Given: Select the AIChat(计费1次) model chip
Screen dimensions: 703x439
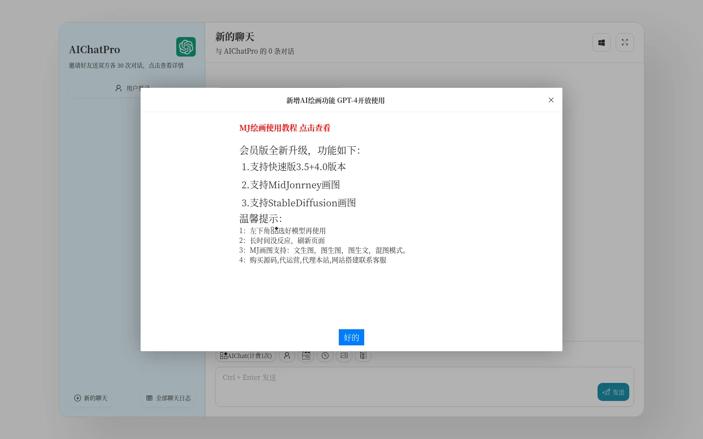Looking at the screenshot, I should [246, 356].
